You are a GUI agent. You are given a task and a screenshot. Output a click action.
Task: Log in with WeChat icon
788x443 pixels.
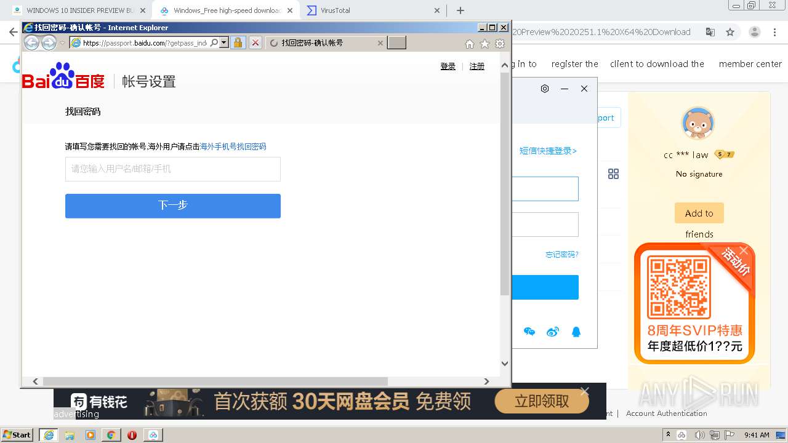(529, 332)
